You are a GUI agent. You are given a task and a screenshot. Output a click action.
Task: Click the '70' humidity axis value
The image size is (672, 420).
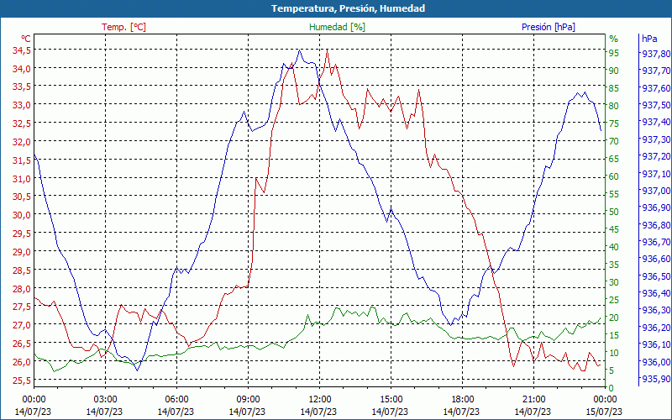(x=614, y=141)
